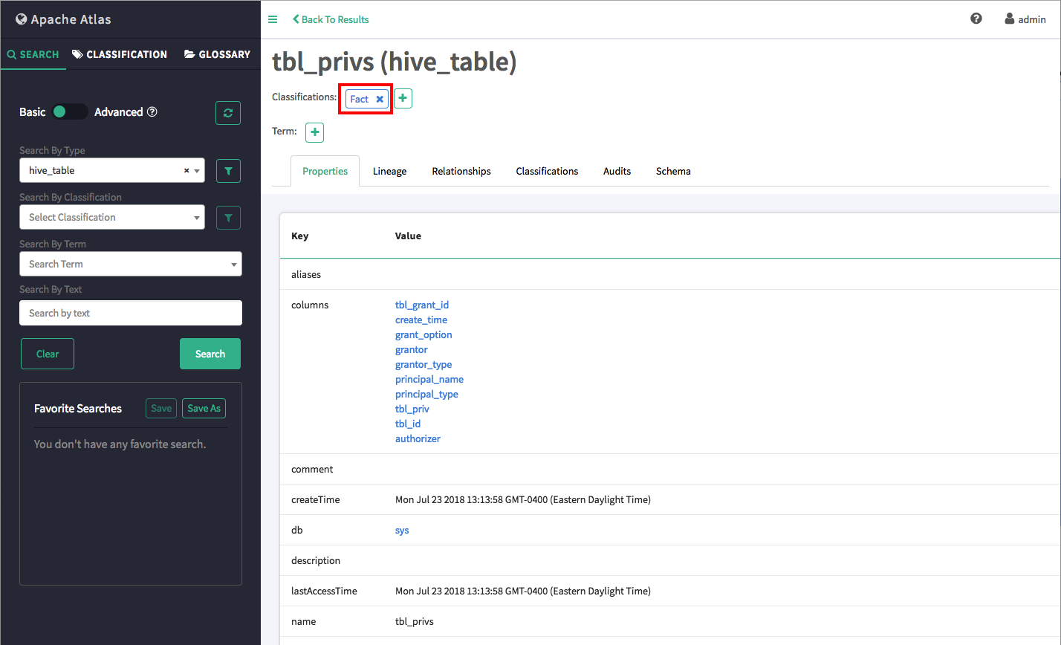Switch to the Schema tab

pos(673,172)
